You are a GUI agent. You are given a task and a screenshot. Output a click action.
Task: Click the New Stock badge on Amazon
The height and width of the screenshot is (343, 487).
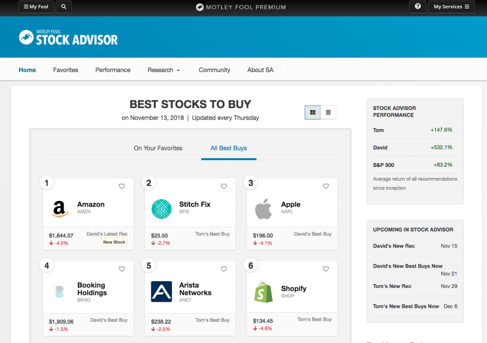114,242
